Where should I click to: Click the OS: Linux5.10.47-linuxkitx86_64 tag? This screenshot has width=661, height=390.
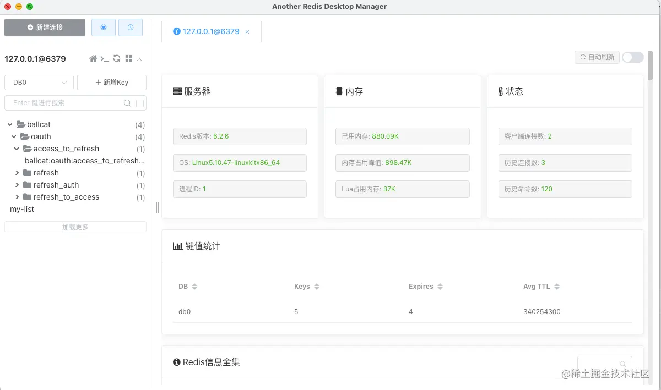click(240, 163)
